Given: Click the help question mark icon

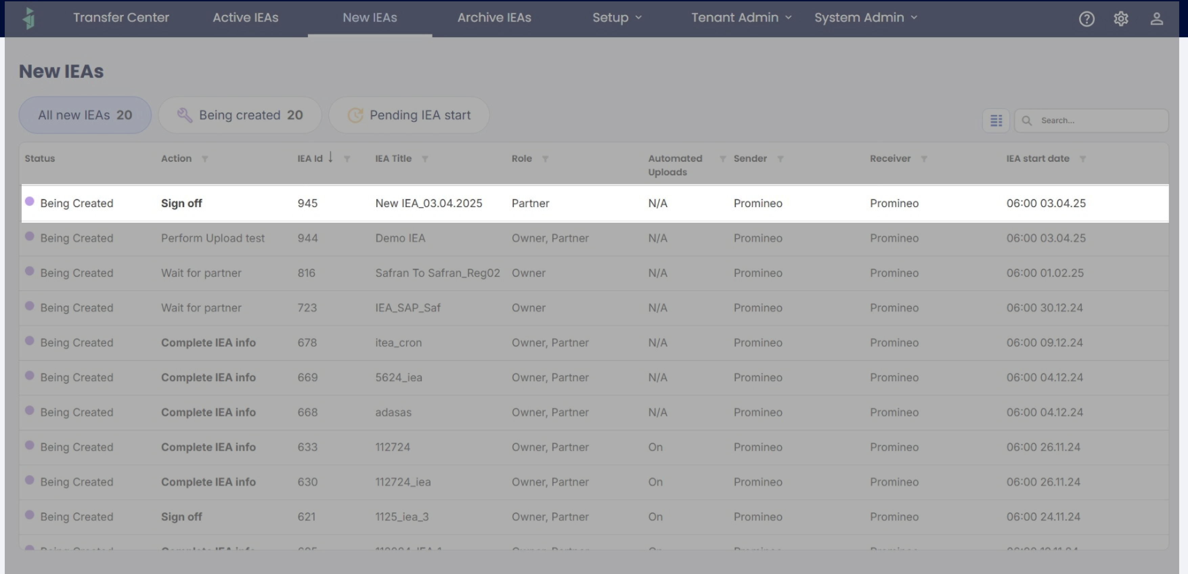Looking at the screenshot, I should pyautogui.click(x=1086, y=19).
